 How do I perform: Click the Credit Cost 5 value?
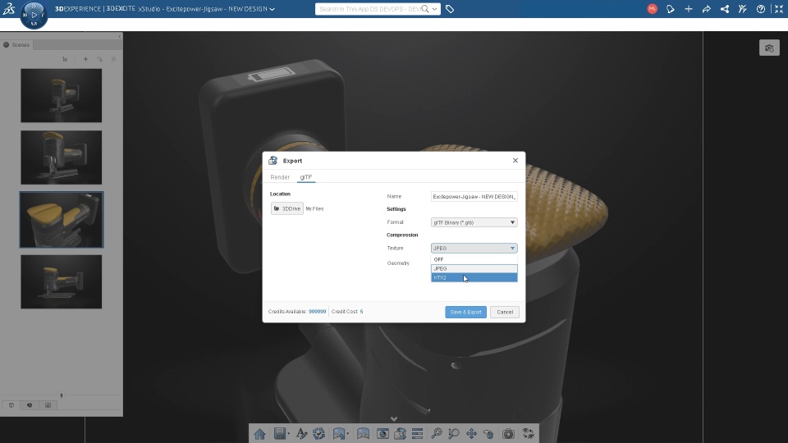(x=361, y=312)
